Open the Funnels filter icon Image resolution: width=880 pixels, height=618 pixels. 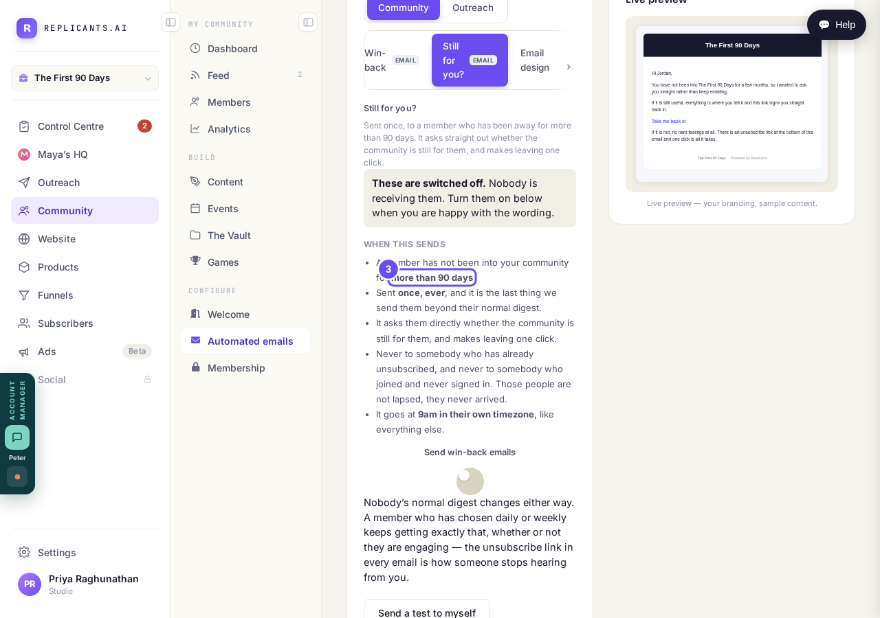click(24, 295)
